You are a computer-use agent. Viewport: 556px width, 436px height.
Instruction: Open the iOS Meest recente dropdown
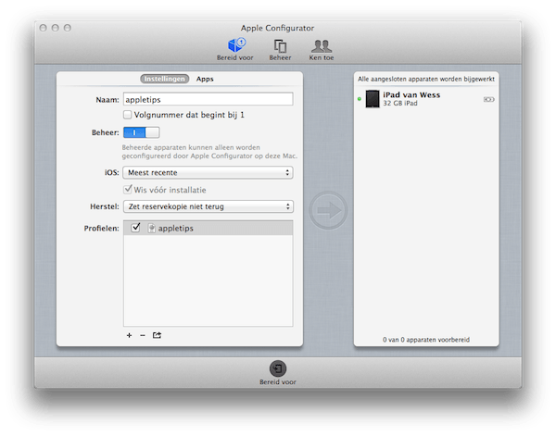coord(208,172)
